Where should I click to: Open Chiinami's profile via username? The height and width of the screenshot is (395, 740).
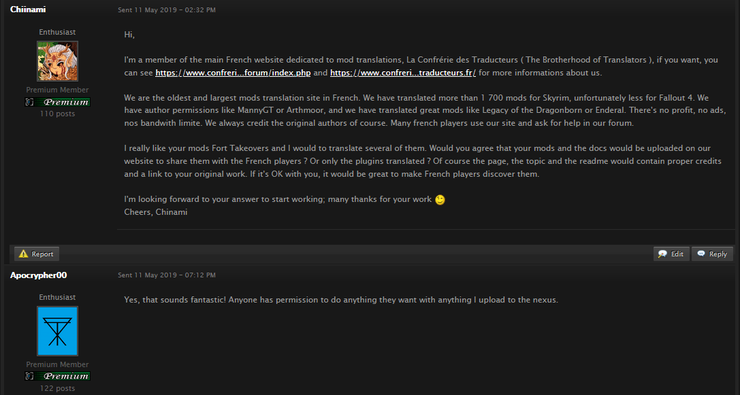click(28, 10)
